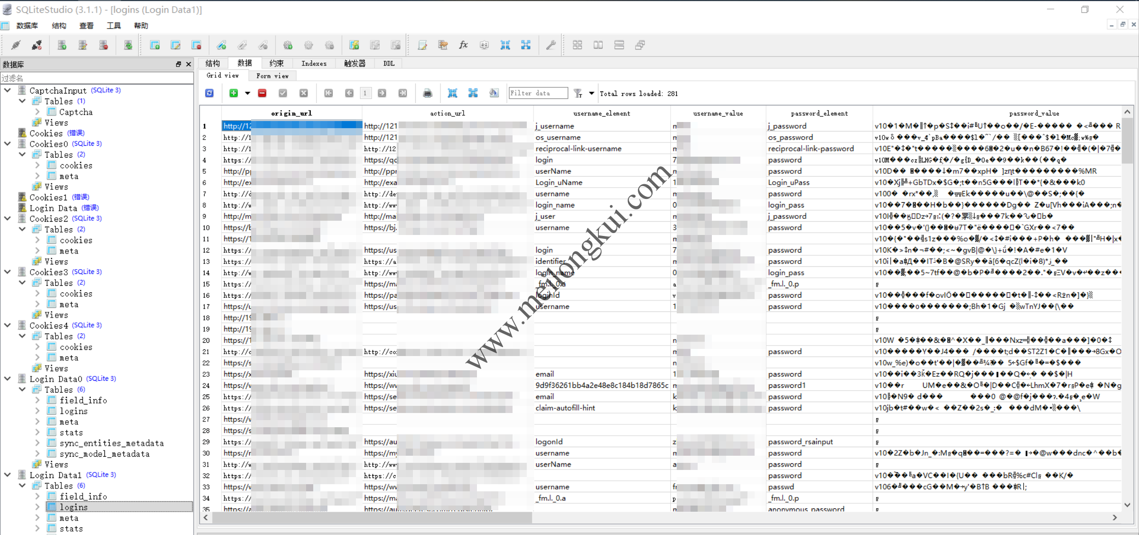This screenshot has width=1139, height=535.
Task: Click the Import toolbar icon
Action: pyautogui.click(x=505, y=45)
